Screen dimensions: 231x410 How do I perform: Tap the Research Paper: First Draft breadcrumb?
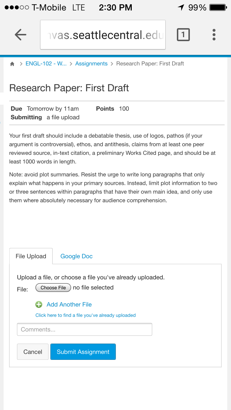(x=150, y=64)
